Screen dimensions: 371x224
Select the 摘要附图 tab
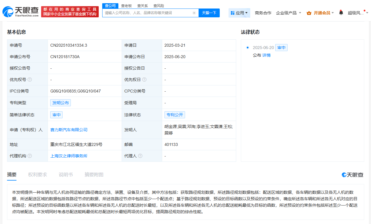94,175
